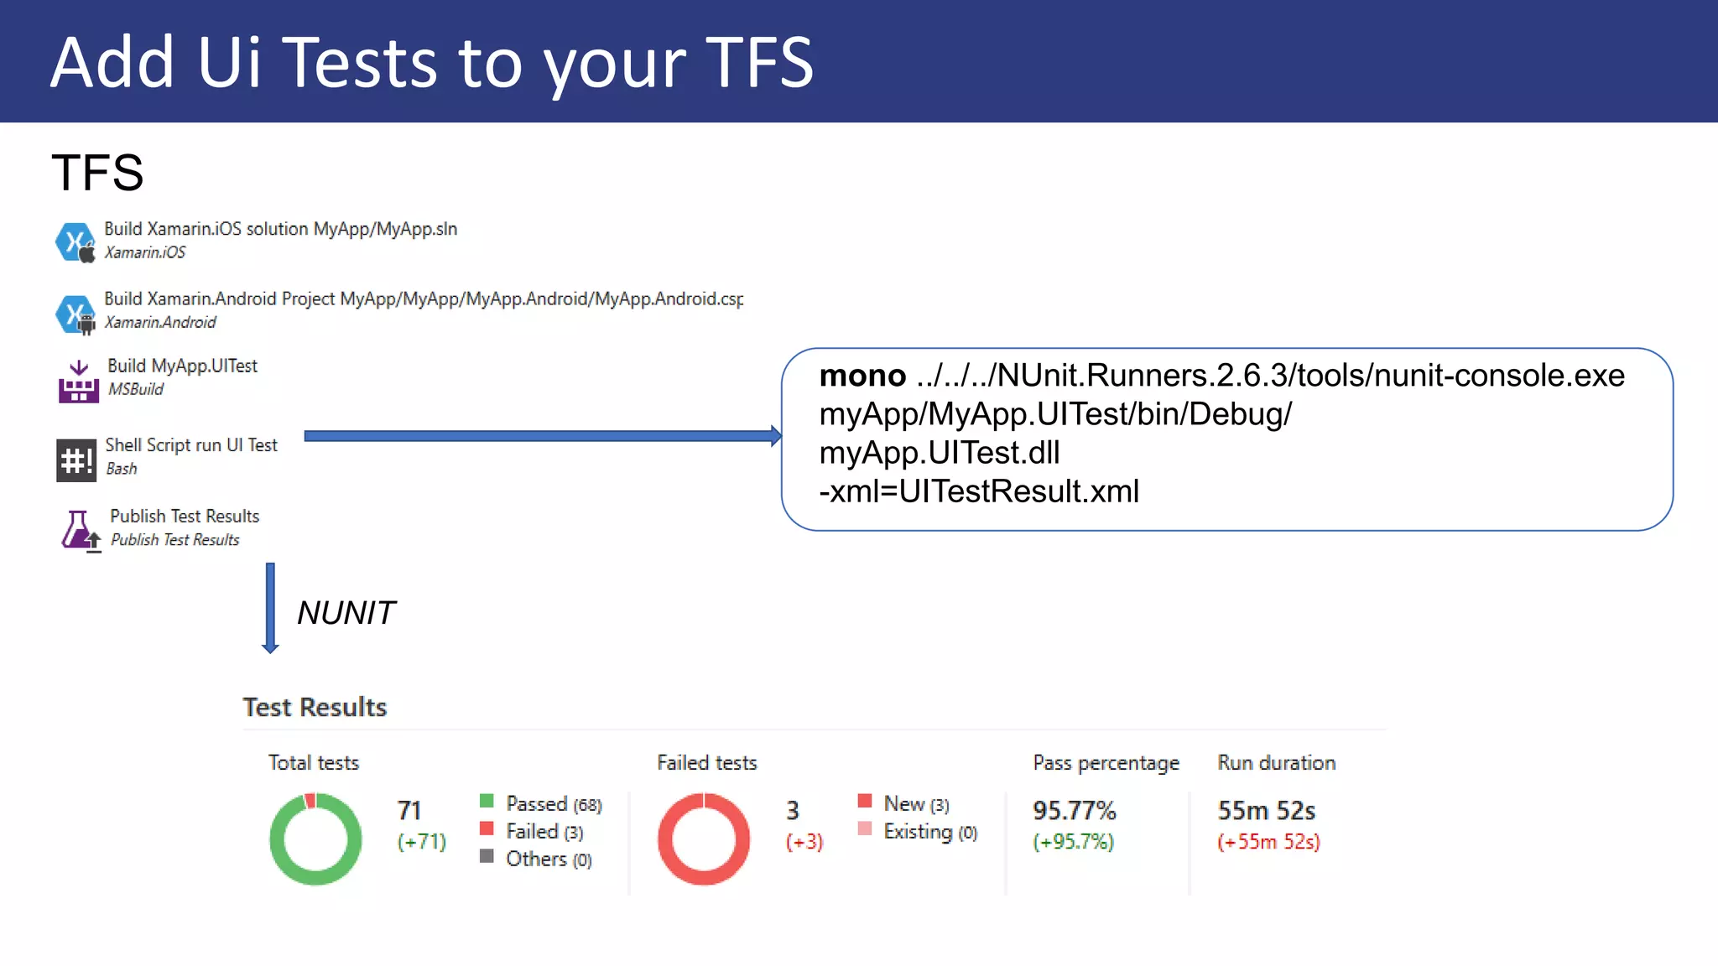Click the Failed tests red donut chart
Image resolution: width=1718 pixels, height=966 pixels.
coord(703,839)
